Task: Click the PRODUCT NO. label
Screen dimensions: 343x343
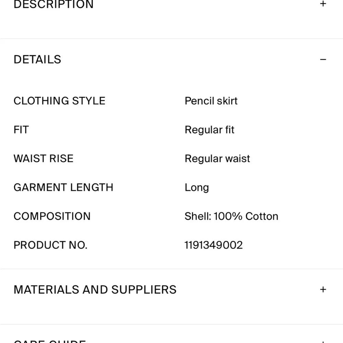Action: [50, 245]
